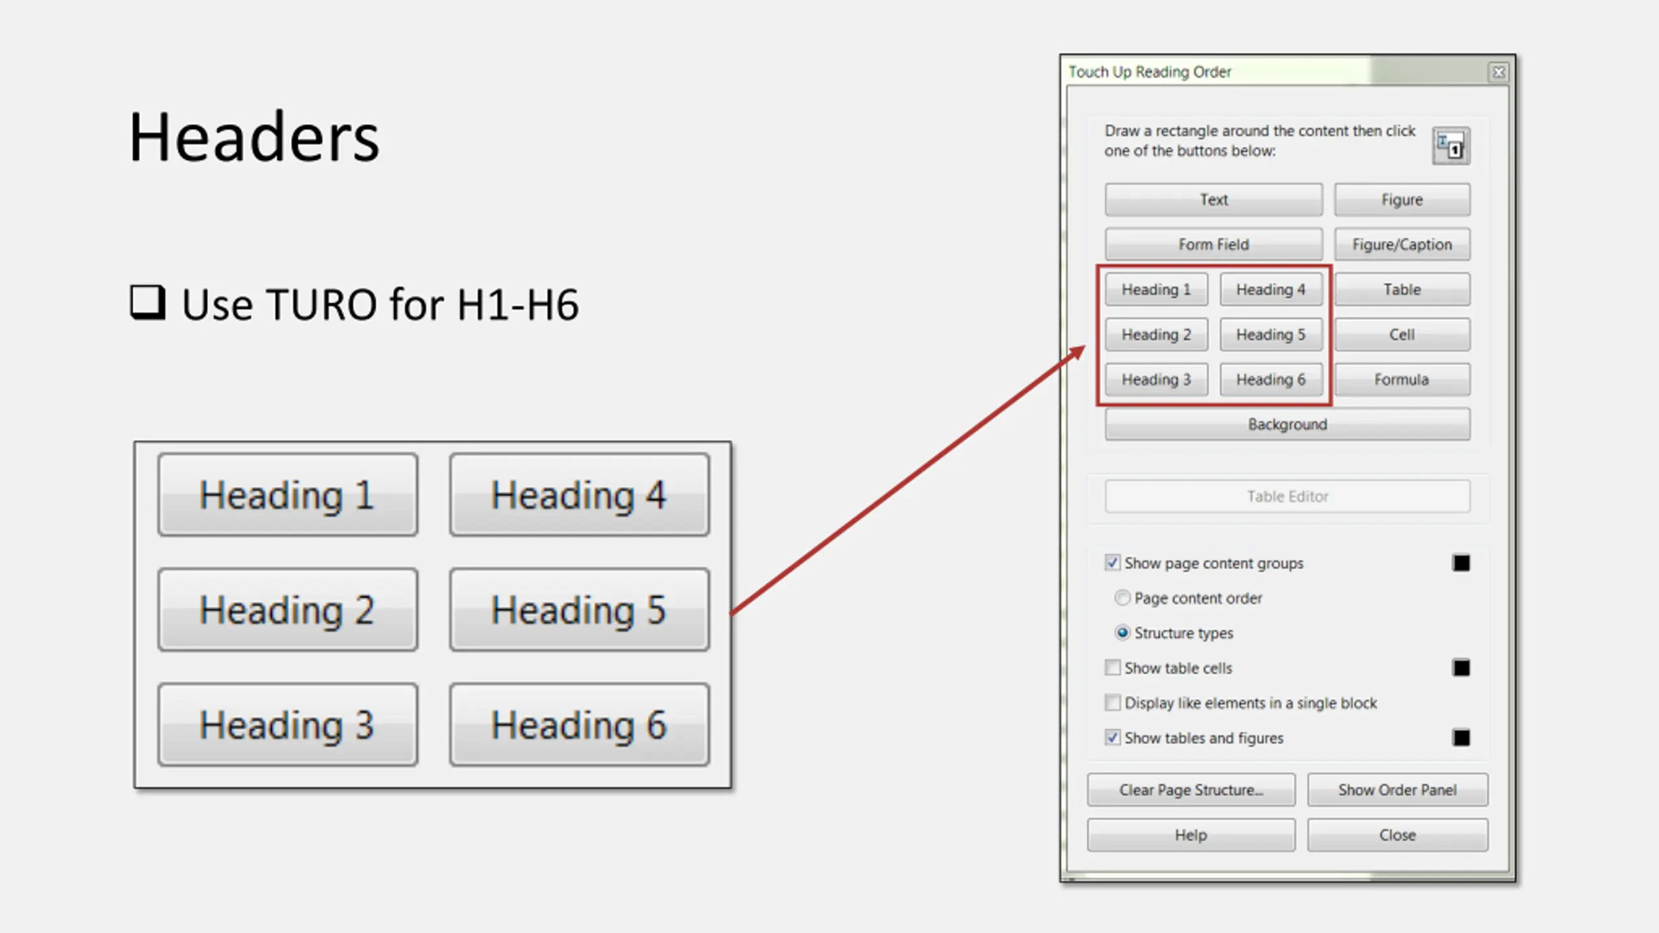This screenshot has width=1659, height=933.
Task: Click the reading order icon in the dialog
Action: coord(1450,146)
